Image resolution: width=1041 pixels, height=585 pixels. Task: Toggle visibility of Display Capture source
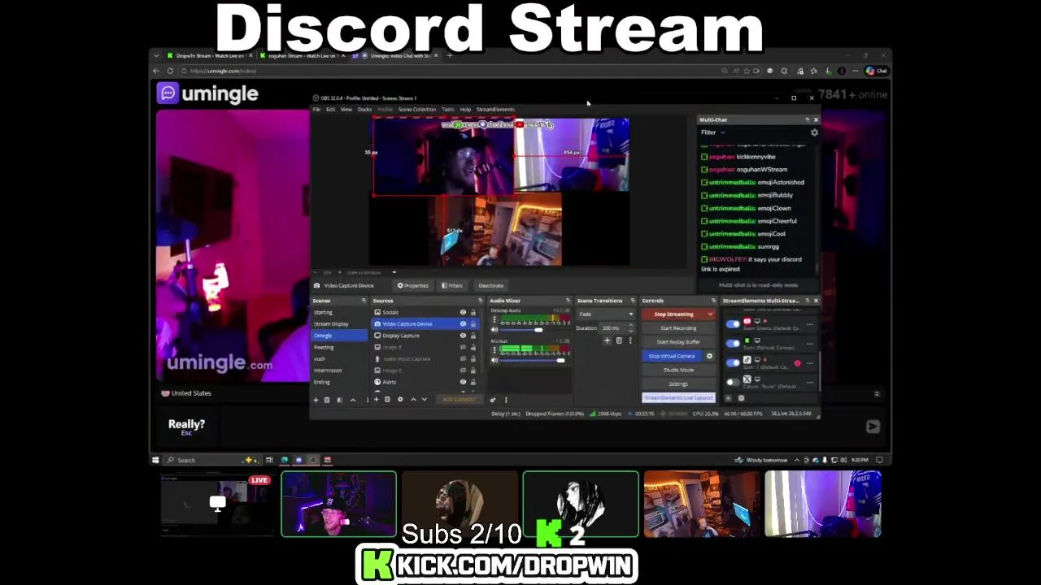click(x=463, y=336)
